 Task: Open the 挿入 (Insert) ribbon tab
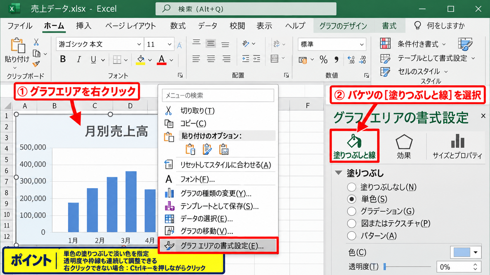84,26
